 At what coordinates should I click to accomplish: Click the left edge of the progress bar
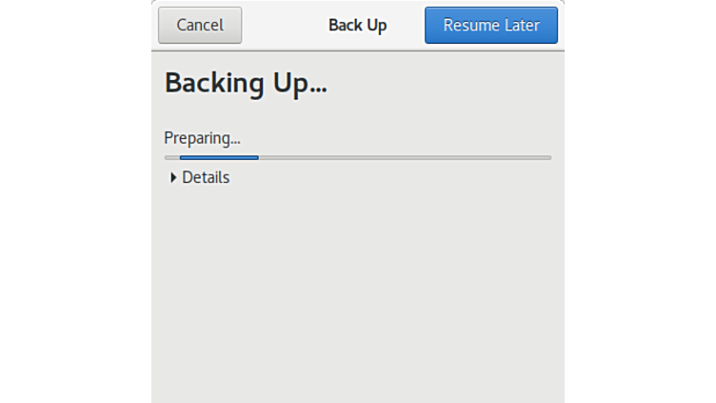[168, 157]
